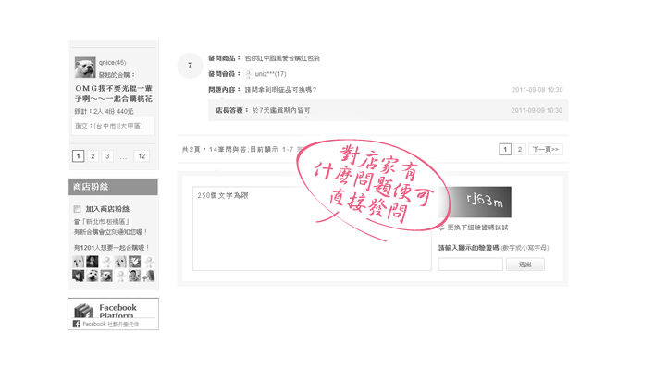The width and height of the screenshot is (667, 370).
Task: Click the small Facebook f icon
Action: click(x=76, y=324)
